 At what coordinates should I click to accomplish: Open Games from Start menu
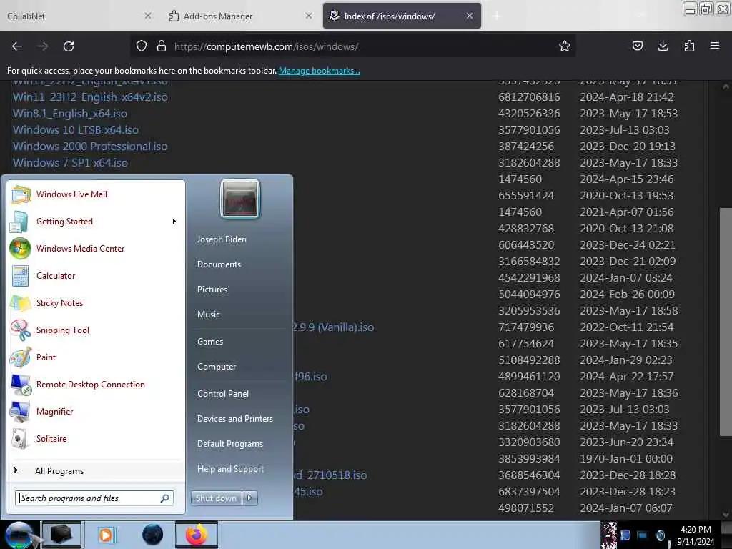pos(210,342)
